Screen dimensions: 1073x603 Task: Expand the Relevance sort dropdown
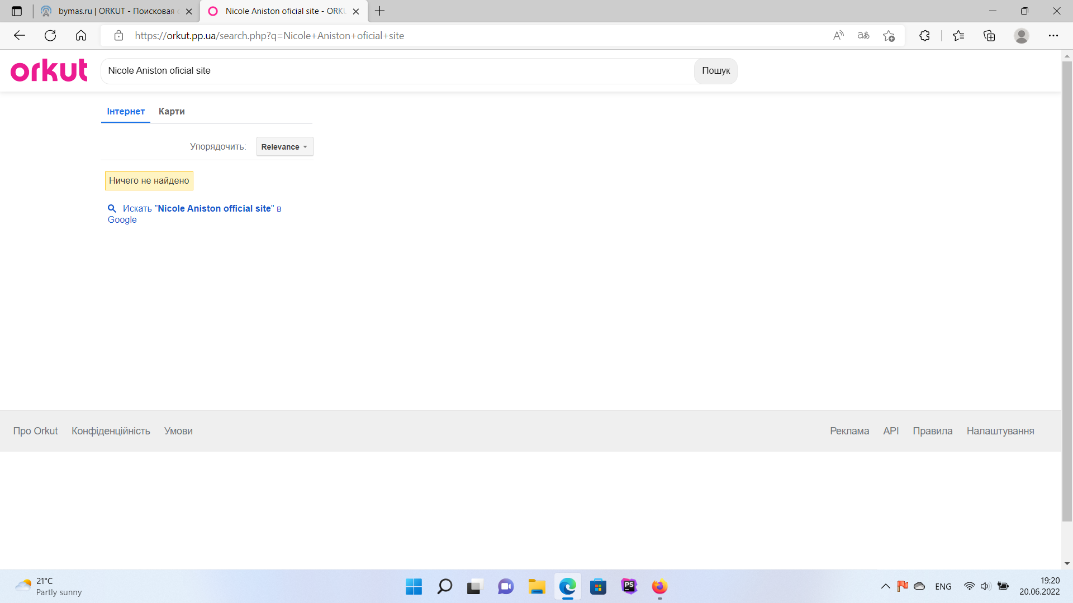[x=284, y=147]
